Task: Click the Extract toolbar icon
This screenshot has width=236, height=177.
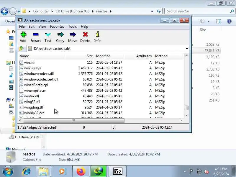Action: click(35, 35)
